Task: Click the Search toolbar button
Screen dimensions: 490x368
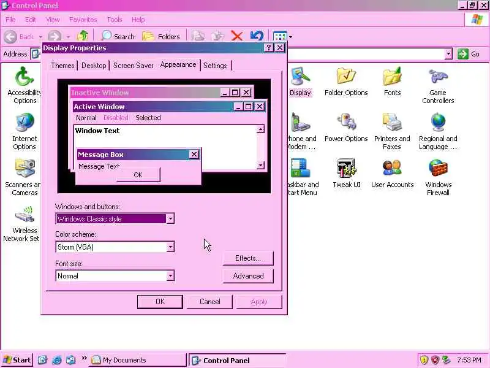Action: (x=118, y=36)
